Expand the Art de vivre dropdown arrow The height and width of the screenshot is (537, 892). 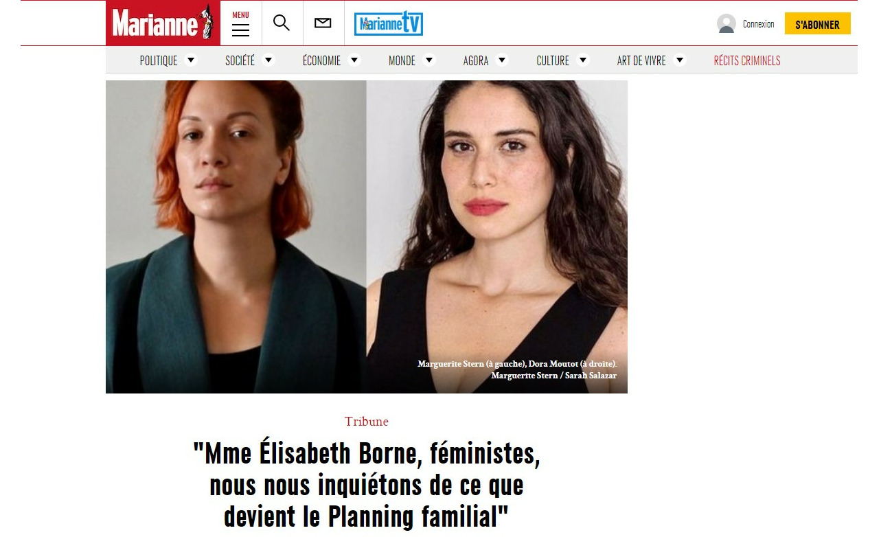tap(680, 60)
